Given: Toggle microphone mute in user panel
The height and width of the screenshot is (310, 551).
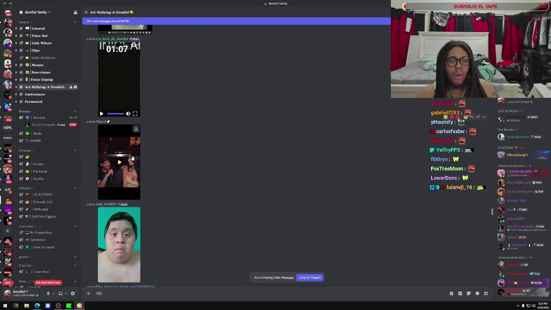Looking at the screenshot, I should tap(48, 293).
